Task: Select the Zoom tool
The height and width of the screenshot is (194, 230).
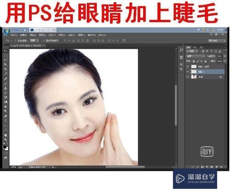Action: 6,139
